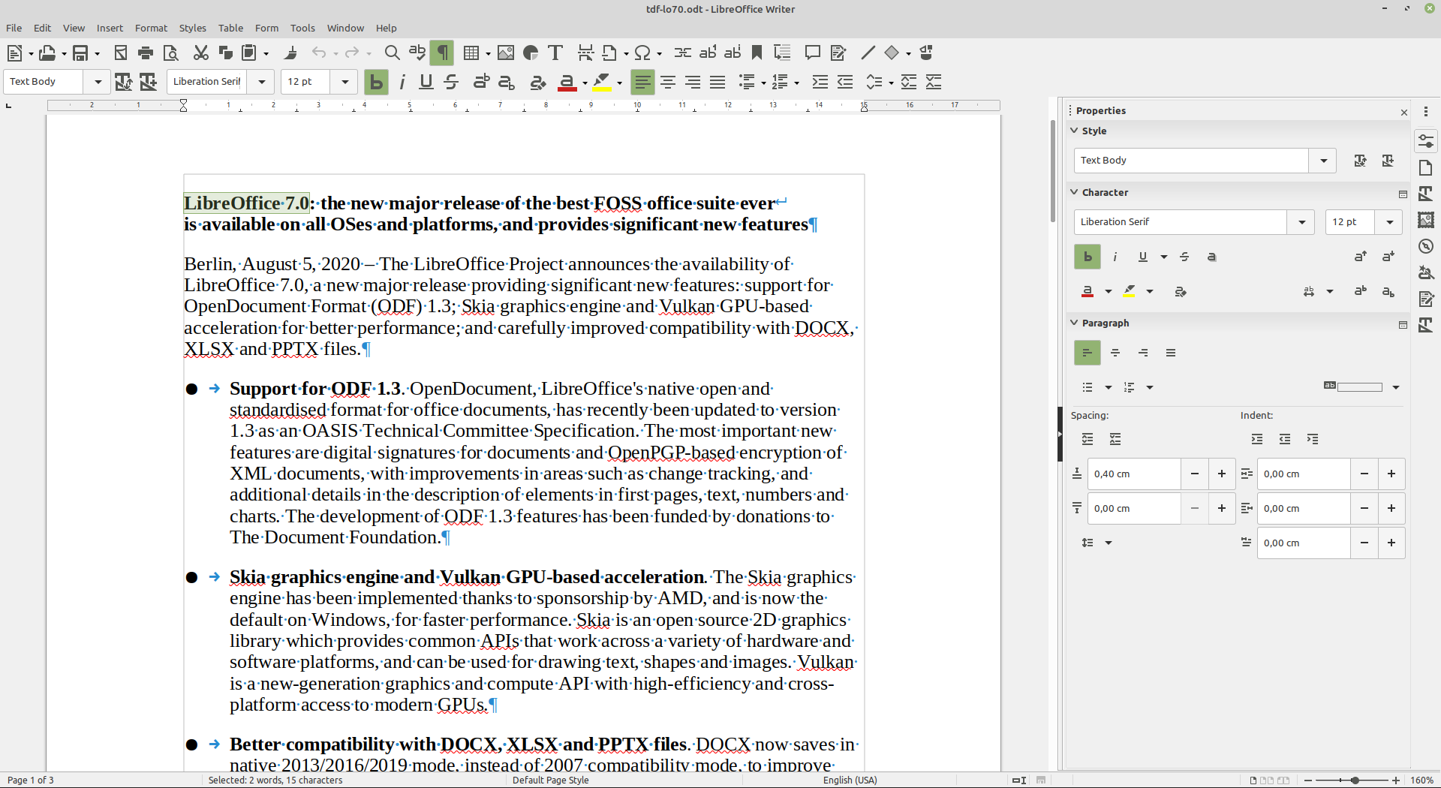Toggle strikethrough formatting in the toolbar

(451, 82)
